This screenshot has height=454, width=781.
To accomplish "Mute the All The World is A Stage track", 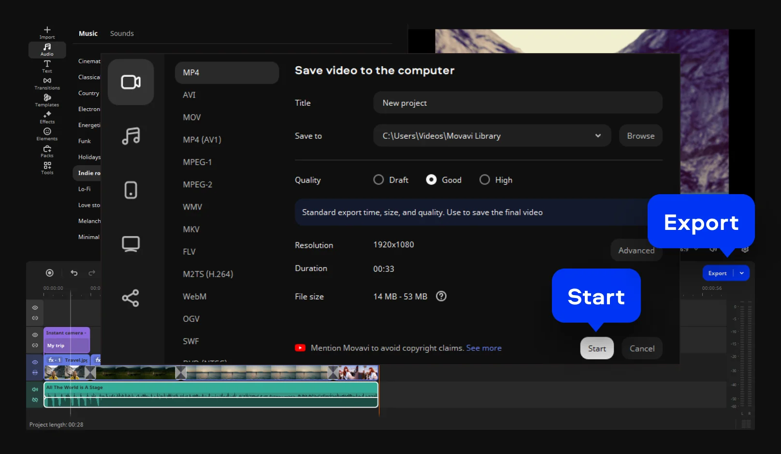I will pos(35,389).
